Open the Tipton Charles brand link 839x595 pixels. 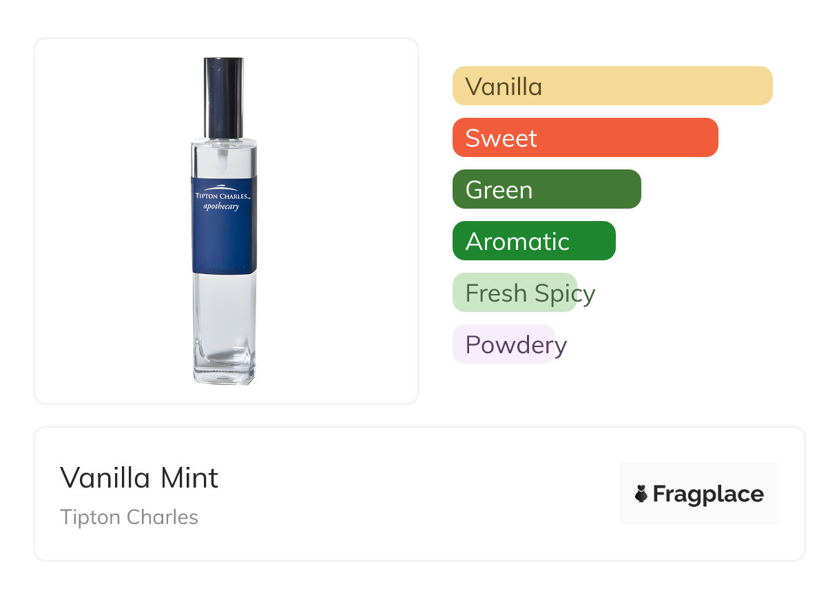point(129,517)
